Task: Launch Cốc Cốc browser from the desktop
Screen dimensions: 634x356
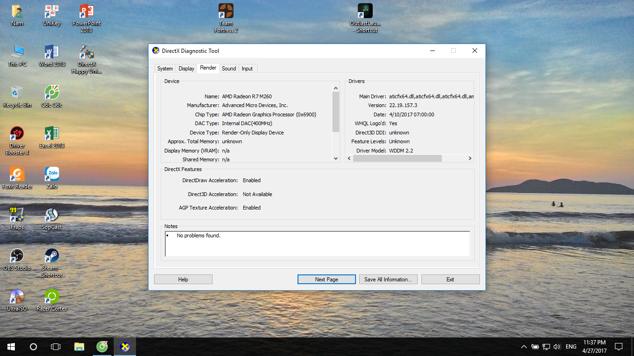Action: [52, 97]
